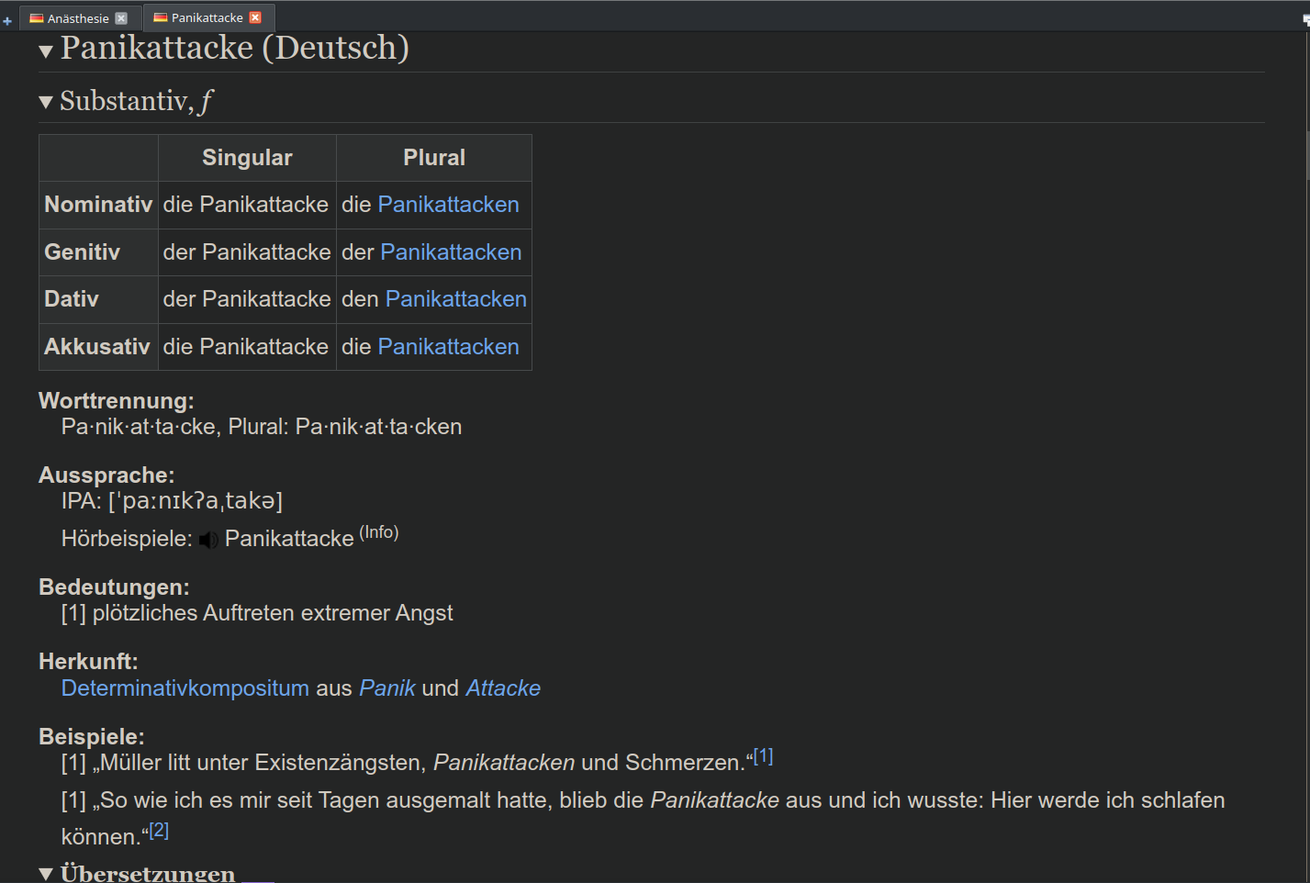Open the Determinativkompositum link
The width and height of the screenshot is (1310, 883).
(185, 688)
